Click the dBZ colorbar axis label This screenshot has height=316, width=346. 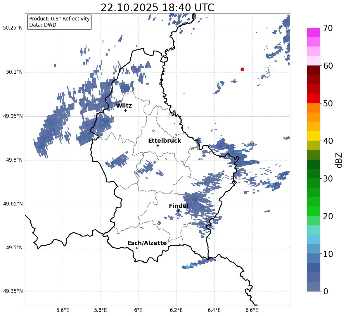point(339,160)
